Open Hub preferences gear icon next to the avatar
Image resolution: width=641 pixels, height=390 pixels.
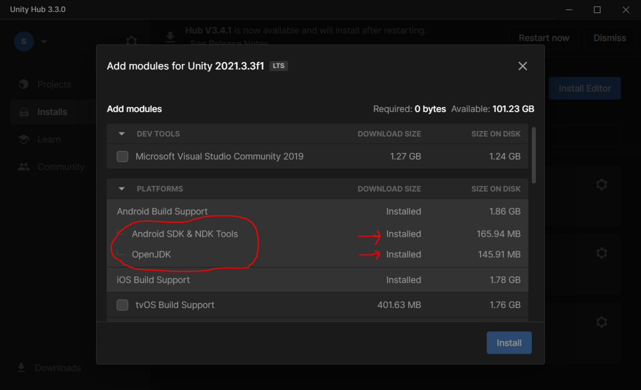tap(131, 41)
